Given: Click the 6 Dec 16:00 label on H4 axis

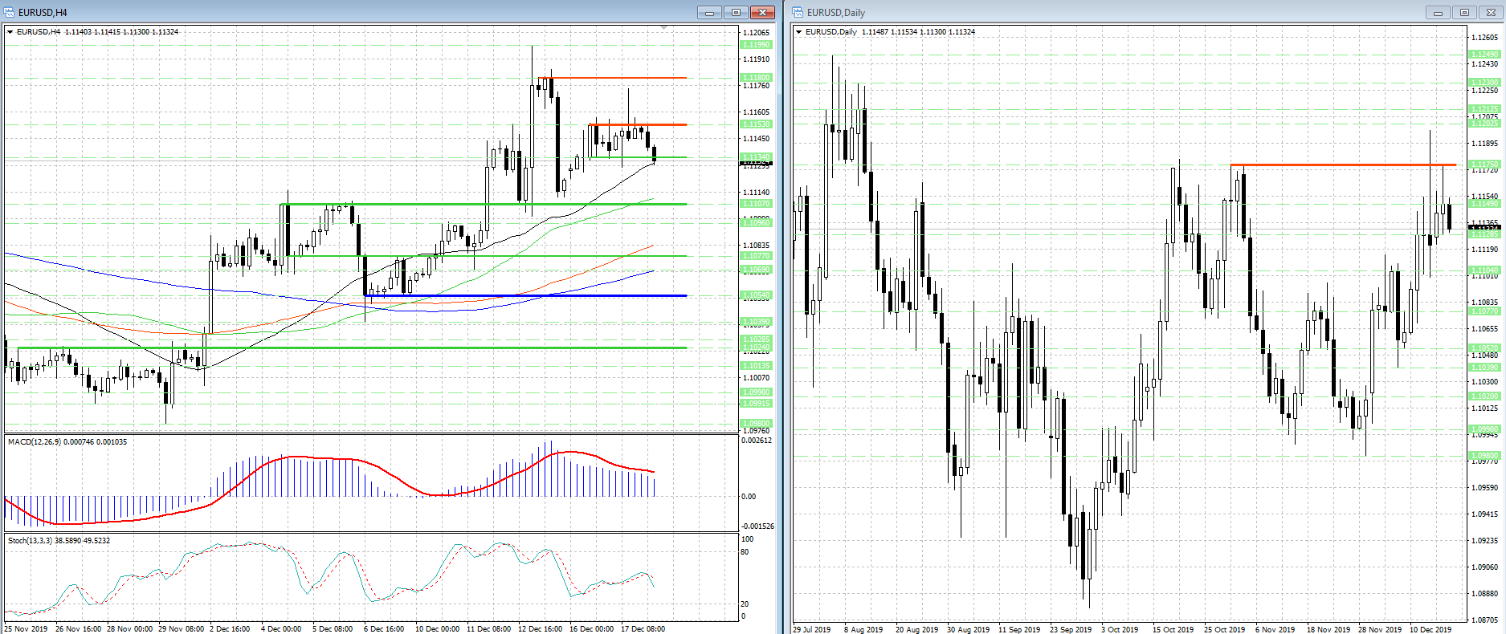Looking at the screenshot, I should [384, 629].
